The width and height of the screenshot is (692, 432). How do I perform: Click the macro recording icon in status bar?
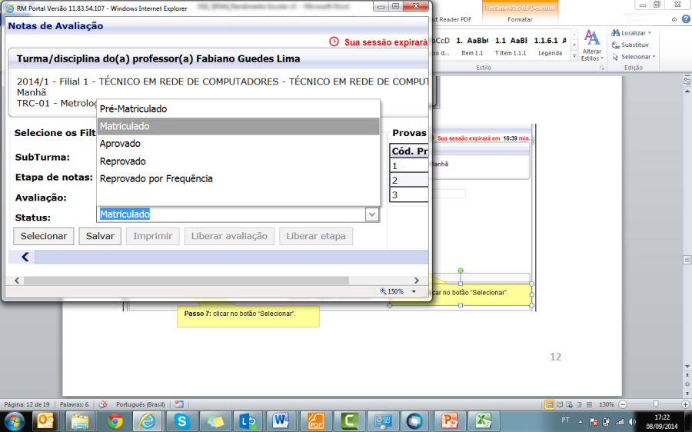178,404
